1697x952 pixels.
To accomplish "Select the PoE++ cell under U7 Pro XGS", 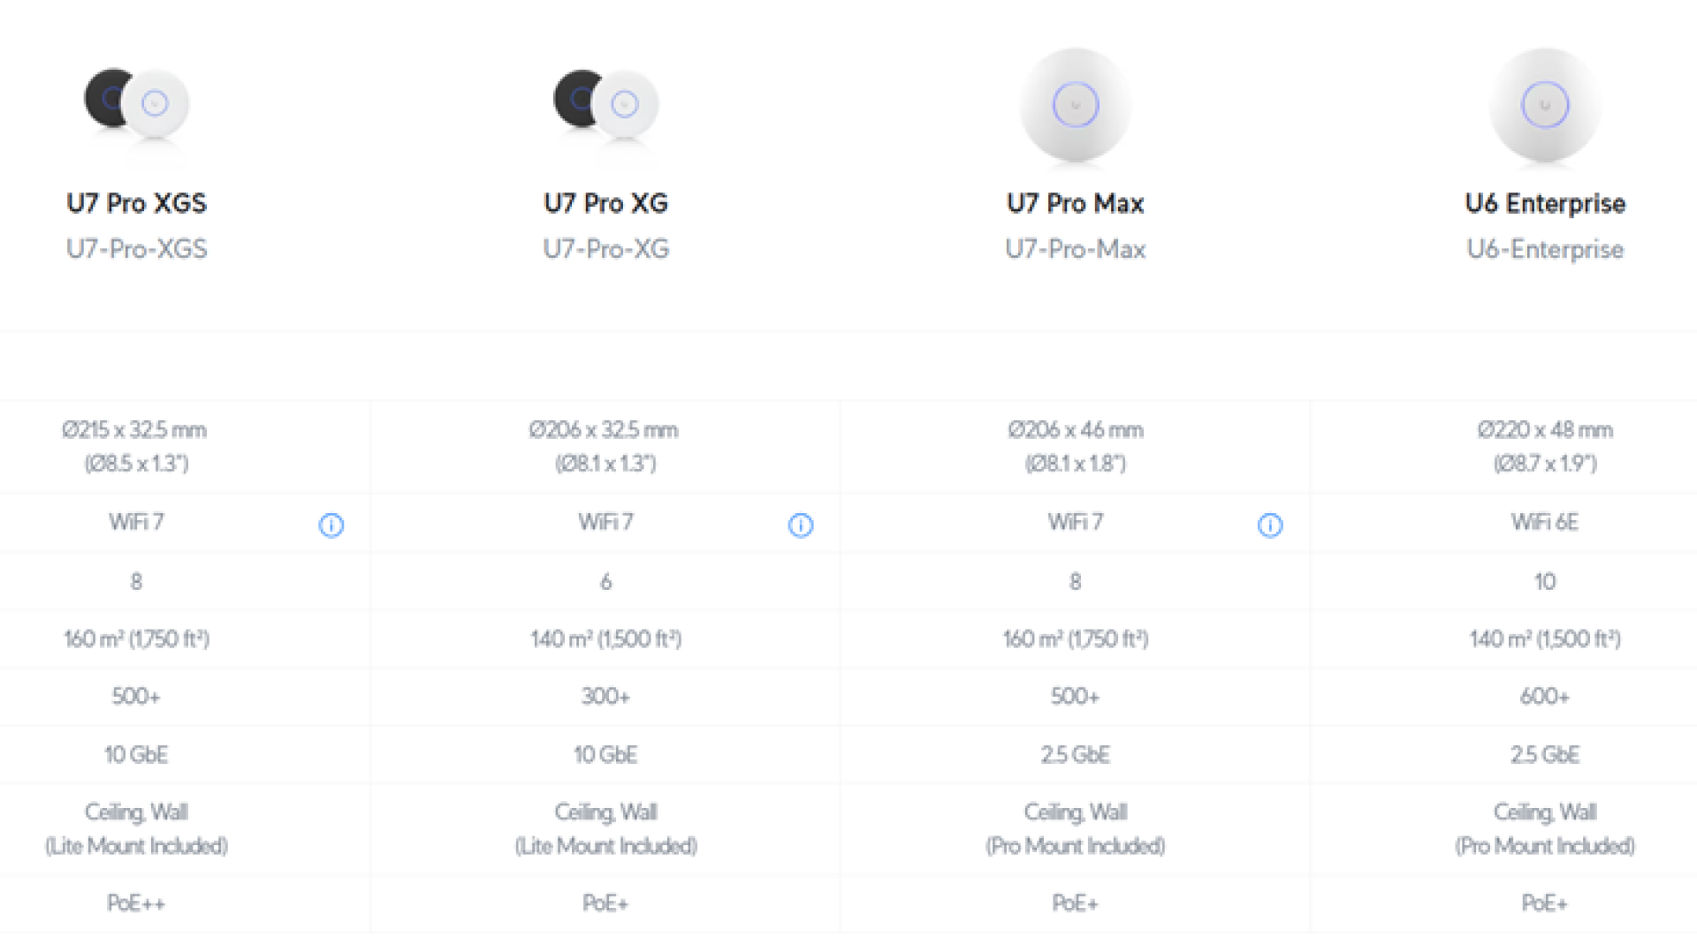I will 137,903.
